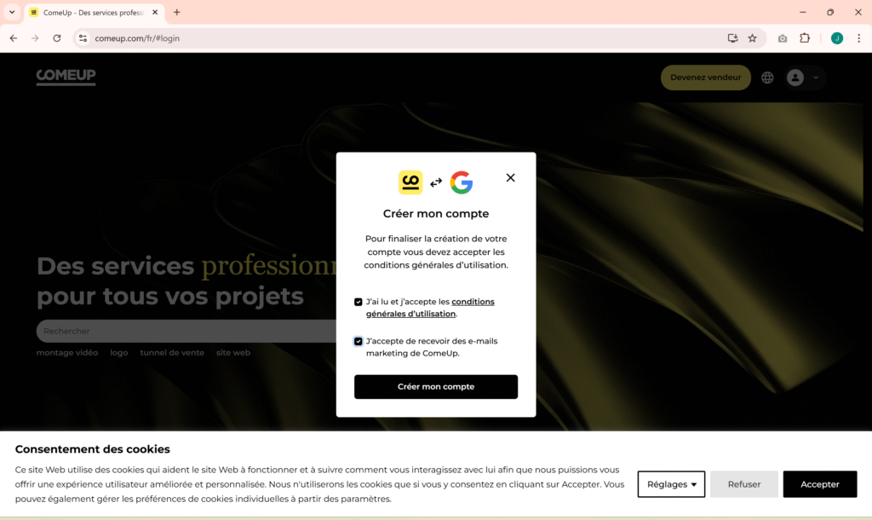Toggle the marketing e-mails checkbox
This screenshot has height=520, width=872.
click(359, 341)
